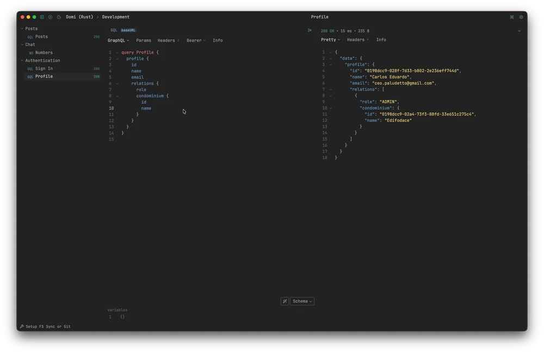
Task: Open the command palette icon at top right
Action: pyautogui.click(x=512, y=17)
